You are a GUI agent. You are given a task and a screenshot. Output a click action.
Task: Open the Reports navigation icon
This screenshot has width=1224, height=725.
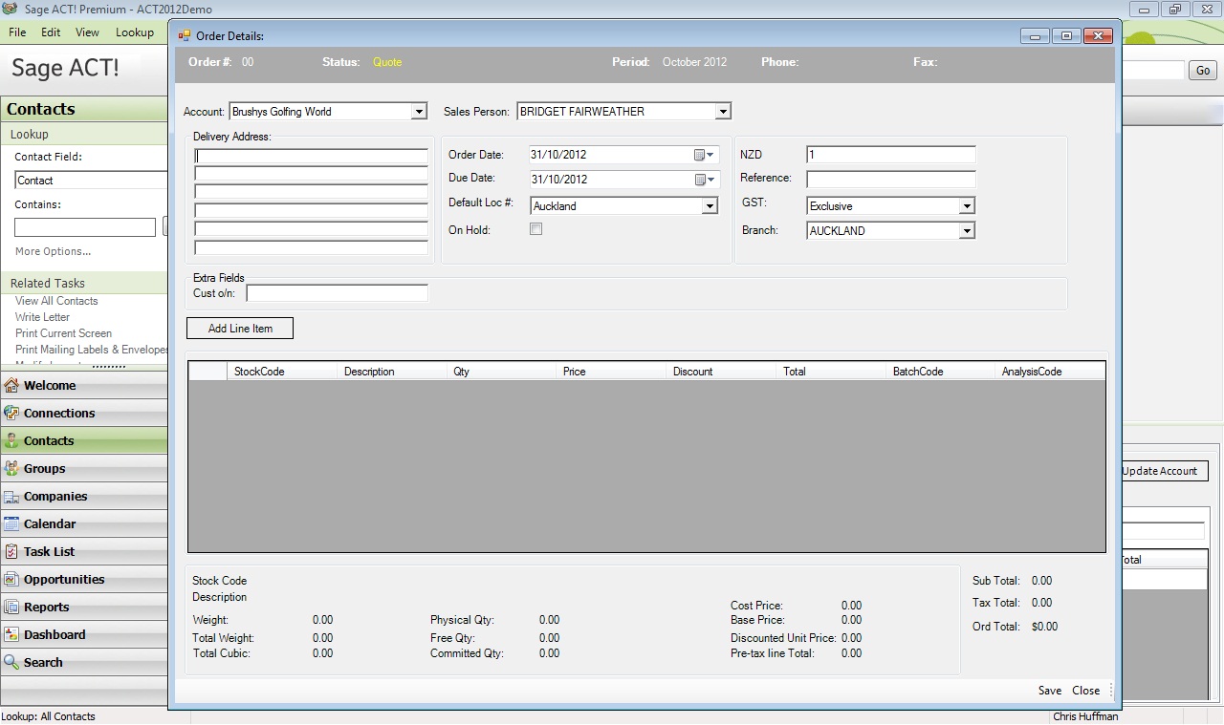point(11,608)
